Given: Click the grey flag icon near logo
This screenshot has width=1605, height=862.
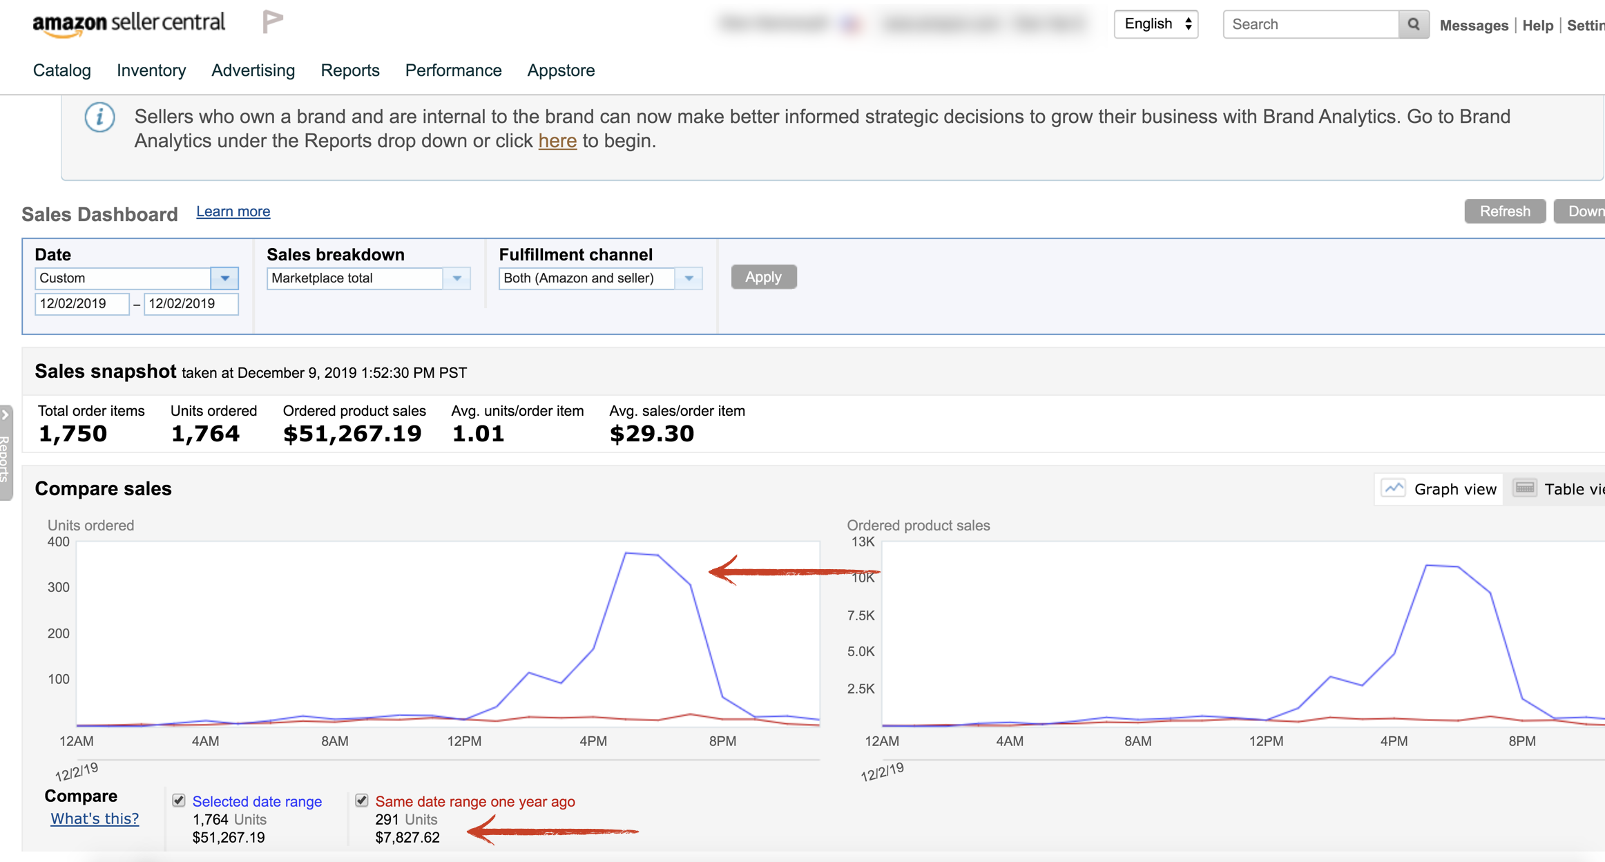Looking at the screenshot, I should 273,22.
